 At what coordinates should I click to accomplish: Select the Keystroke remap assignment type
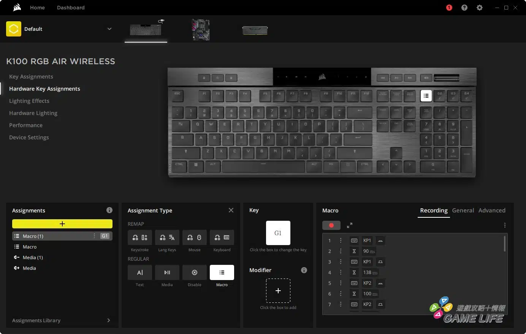pos(140,237)
